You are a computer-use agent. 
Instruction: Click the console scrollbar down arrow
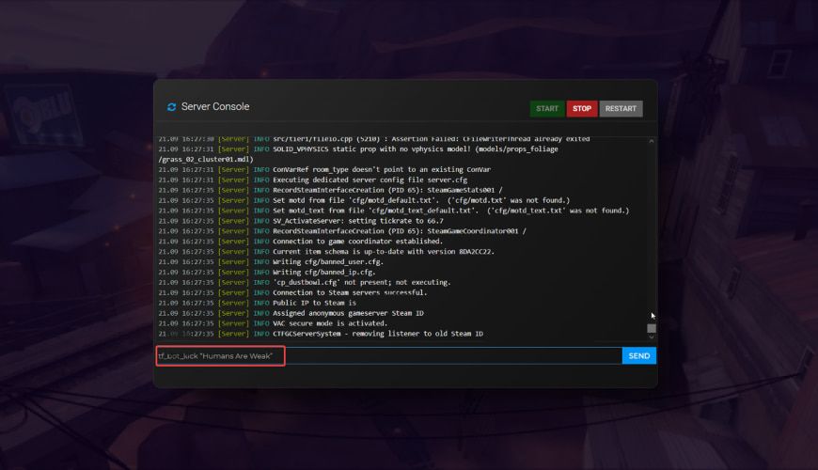[x=651, y=337]
